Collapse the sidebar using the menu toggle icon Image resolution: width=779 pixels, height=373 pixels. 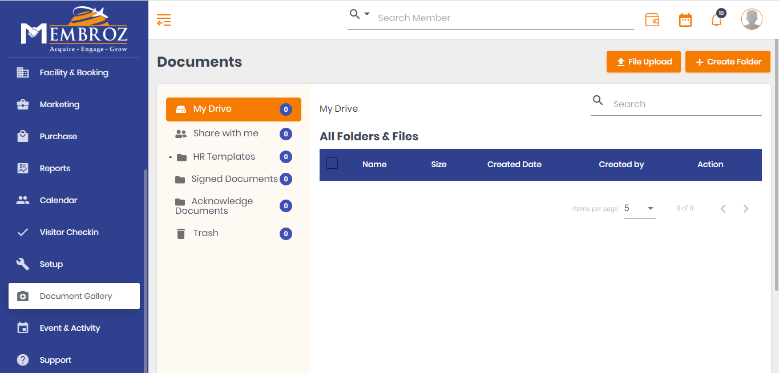click(164, 20)
